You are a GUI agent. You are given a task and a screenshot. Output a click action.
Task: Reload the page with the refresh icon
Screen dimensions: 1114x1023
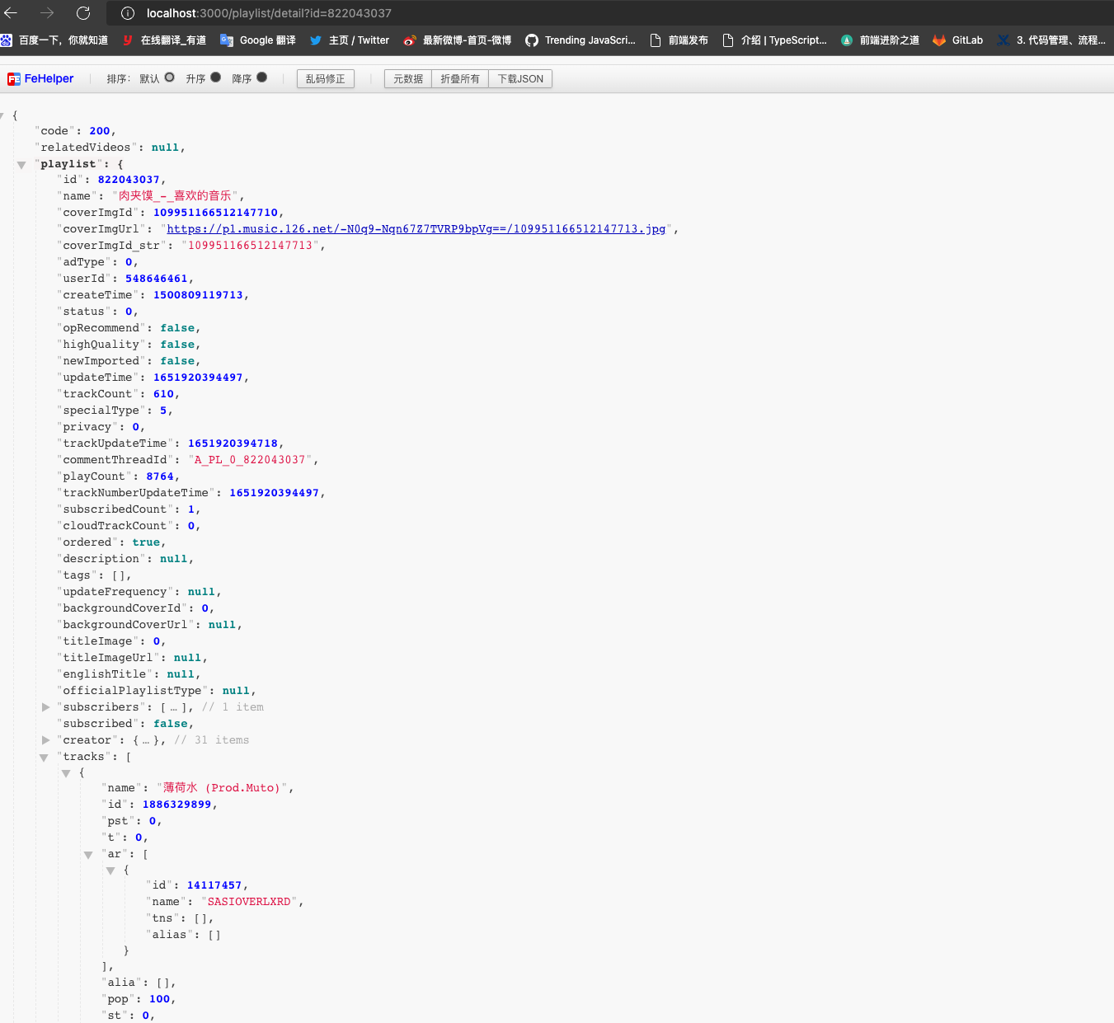tap(82, 12)
